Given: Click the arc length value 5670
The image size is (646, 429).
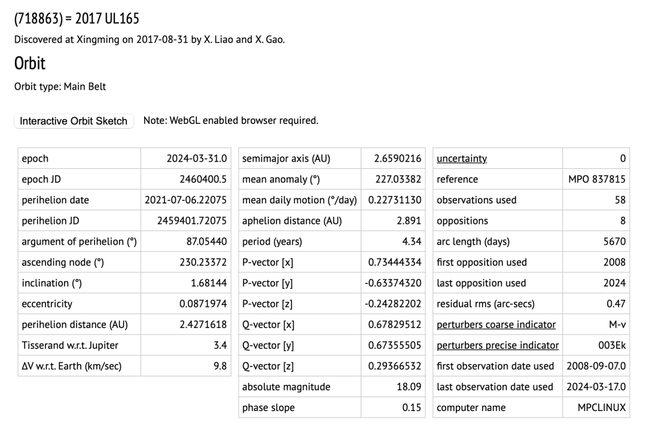Looking at the screenshot, I should click(x=614, y=242).
